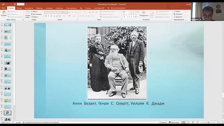224x126 pixels.
Task: Open the File (Файл) tab
Action: [3, 8]
